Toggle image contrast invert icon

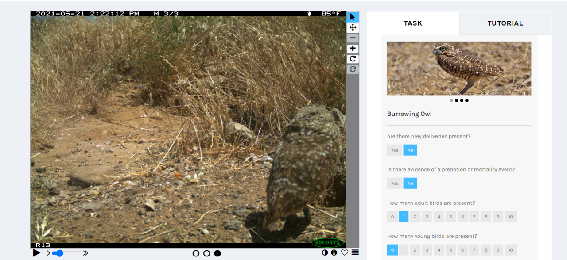point(325,252)
